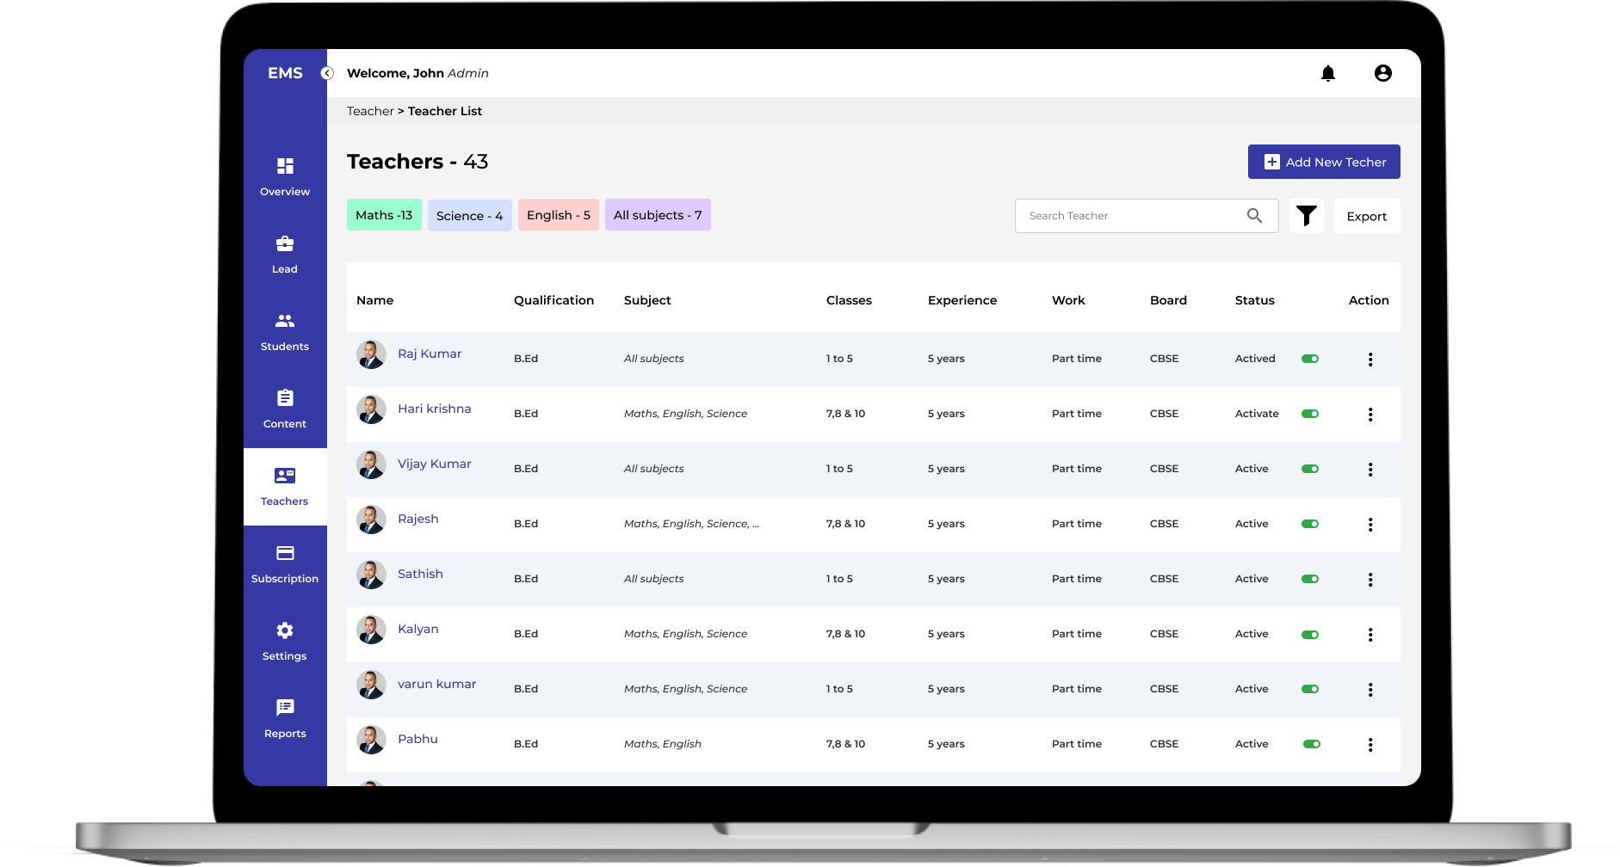Open the Content section
Screen dimensions: 1620x867
[285, 409]
